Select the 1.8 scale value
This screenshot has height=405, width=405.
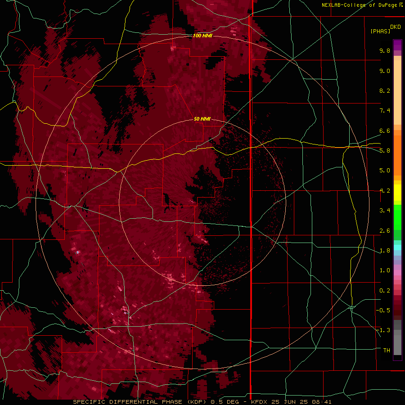385,251
